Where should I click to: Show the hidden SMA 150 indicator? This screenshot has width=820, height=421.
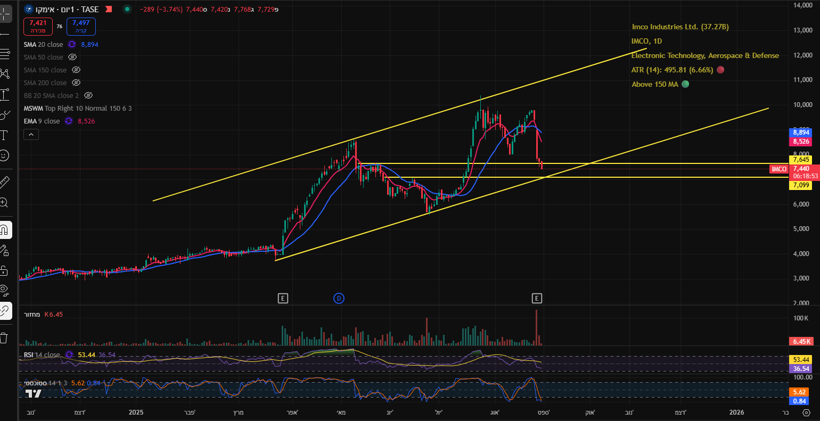(76, 70)
